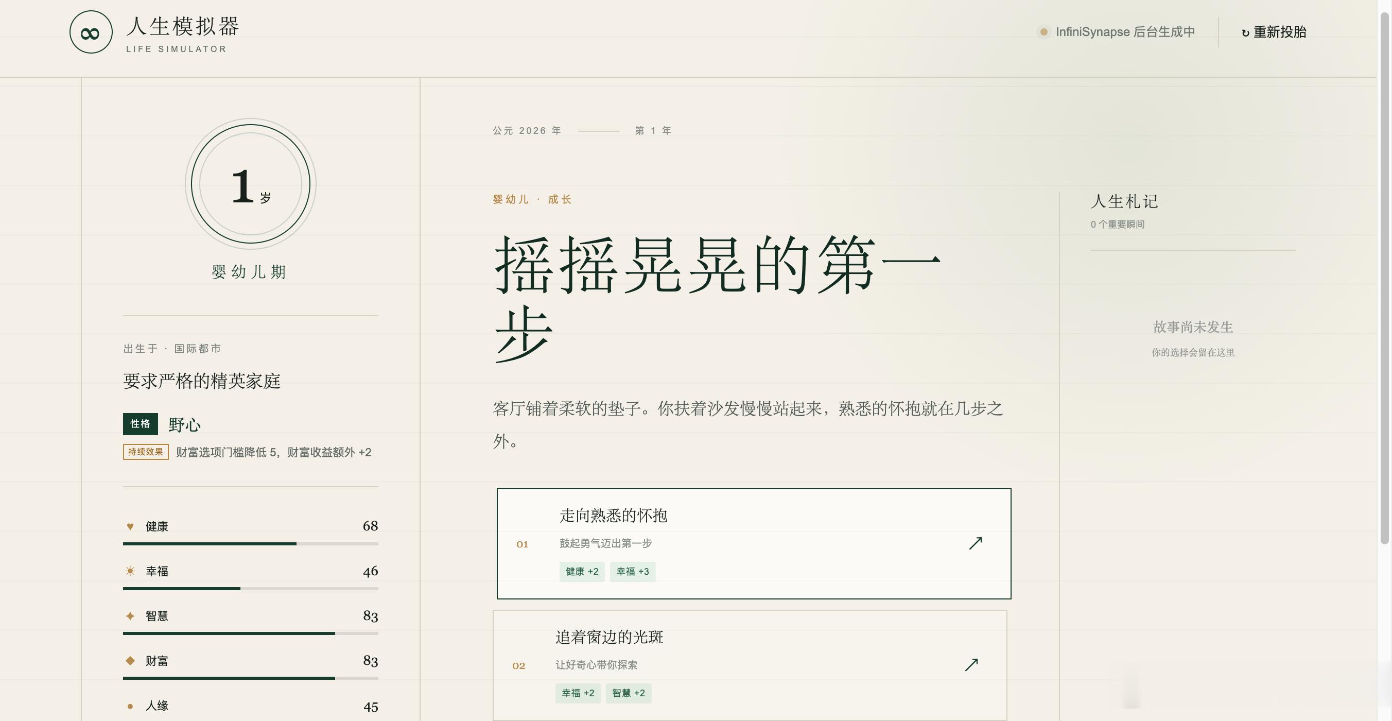Click the 健康 progress bar
Viewport: 1392px width, 721px height.
pos(250,544)
